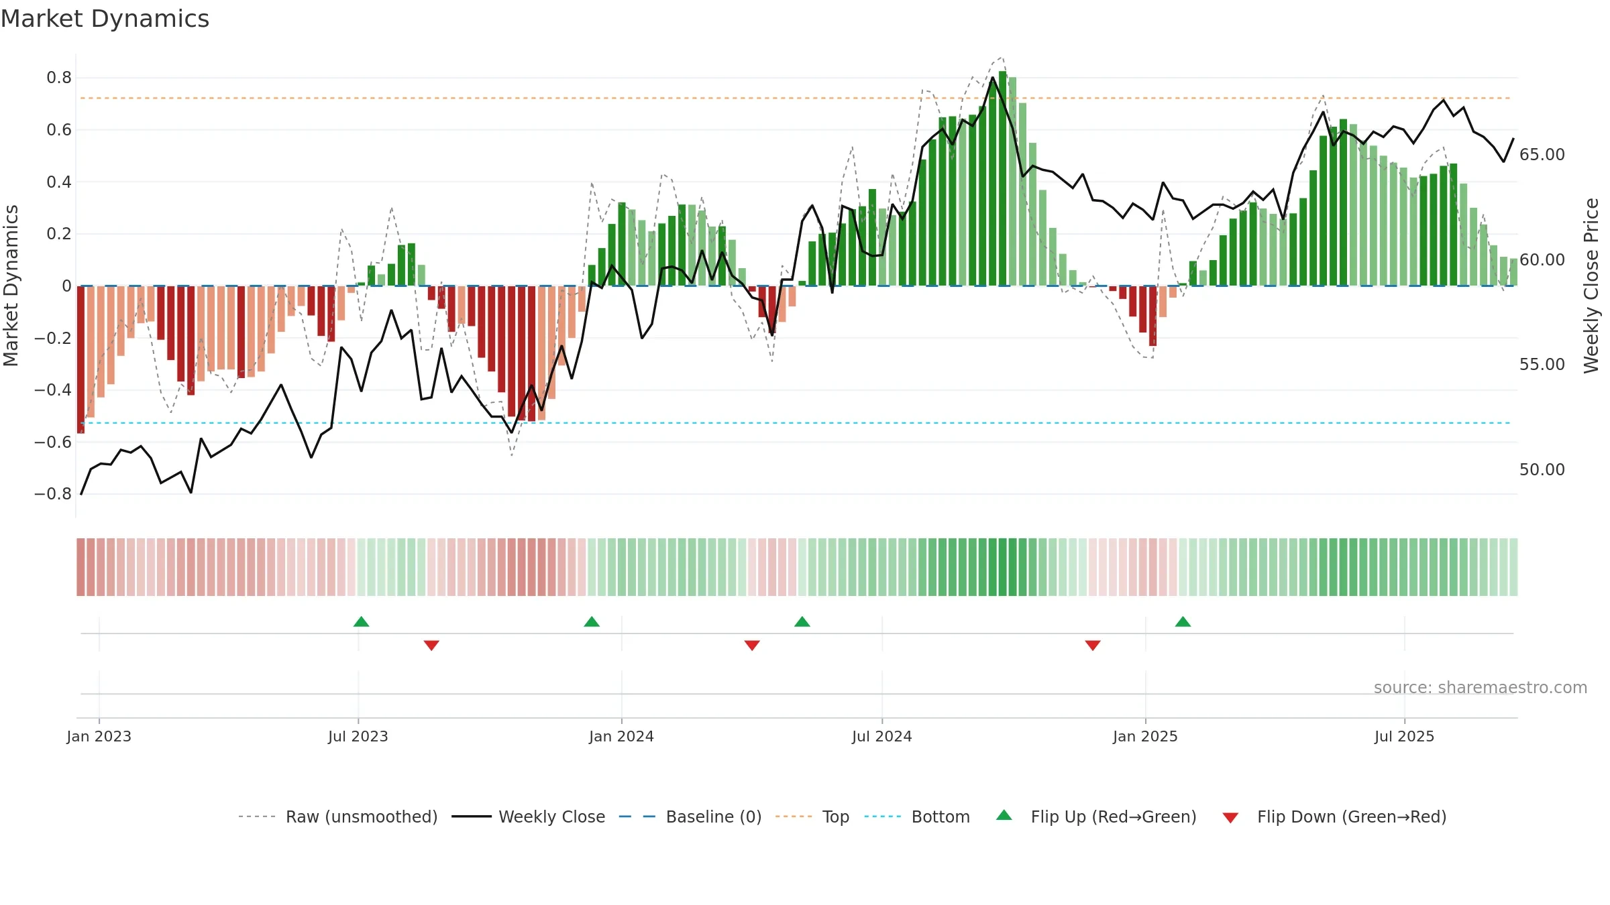Click the Weekly Close legend entry
The width and height of the screenshot is (1610, 905).
529,817
